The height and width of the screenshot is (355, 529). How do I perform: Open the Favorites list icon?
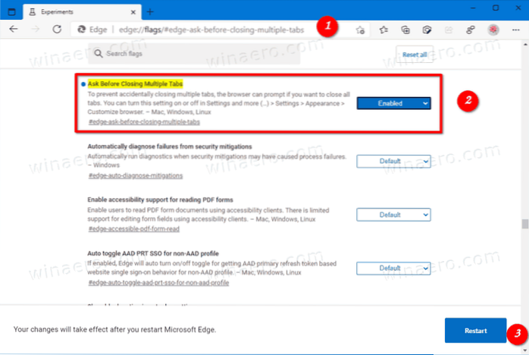click(384, 30)
